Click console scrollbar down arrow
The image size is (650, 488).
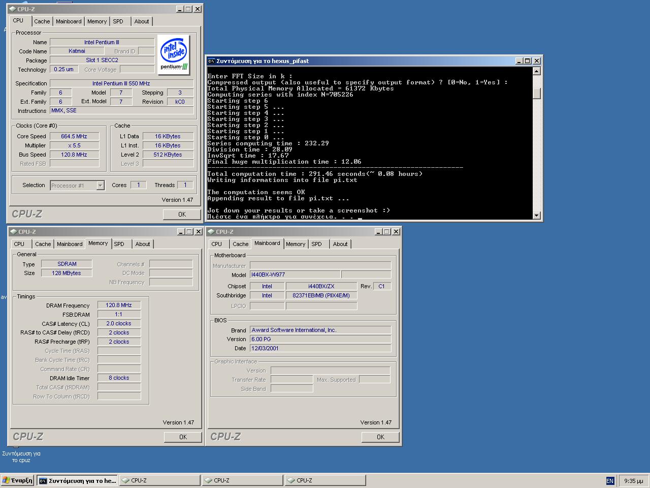537,216
